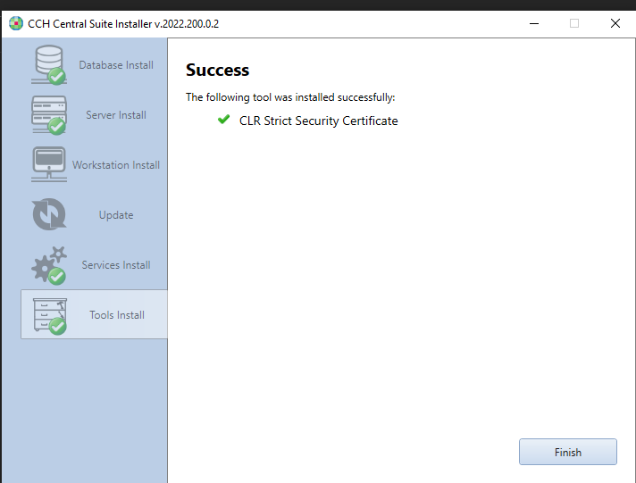Click the Workstation Install monitor icon
Viewport: 636px width, 483px height.
click(x=49, y=164)
